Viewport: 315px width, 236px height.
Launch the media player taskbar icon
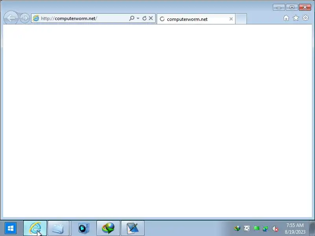point(83,228)
